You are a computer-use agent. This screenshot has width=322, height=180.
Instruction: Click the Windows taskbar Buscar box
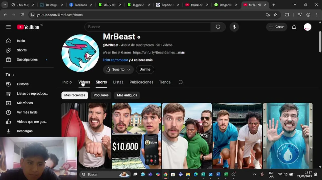click(x=105, y=174)
